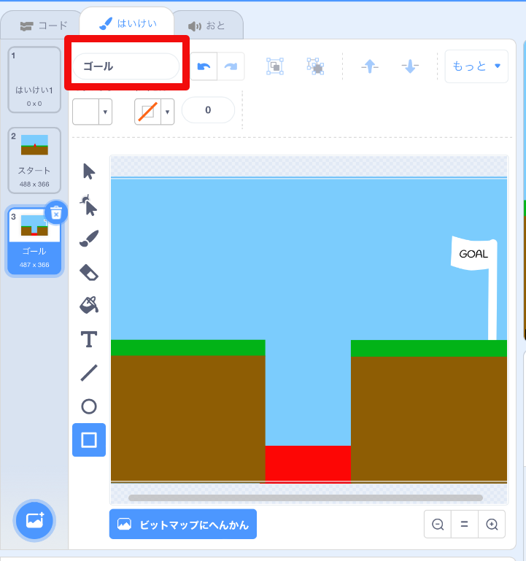Reset canvas zoom with equals icon
This screenshot has height=561, width=526.
[x=465, y=525]
